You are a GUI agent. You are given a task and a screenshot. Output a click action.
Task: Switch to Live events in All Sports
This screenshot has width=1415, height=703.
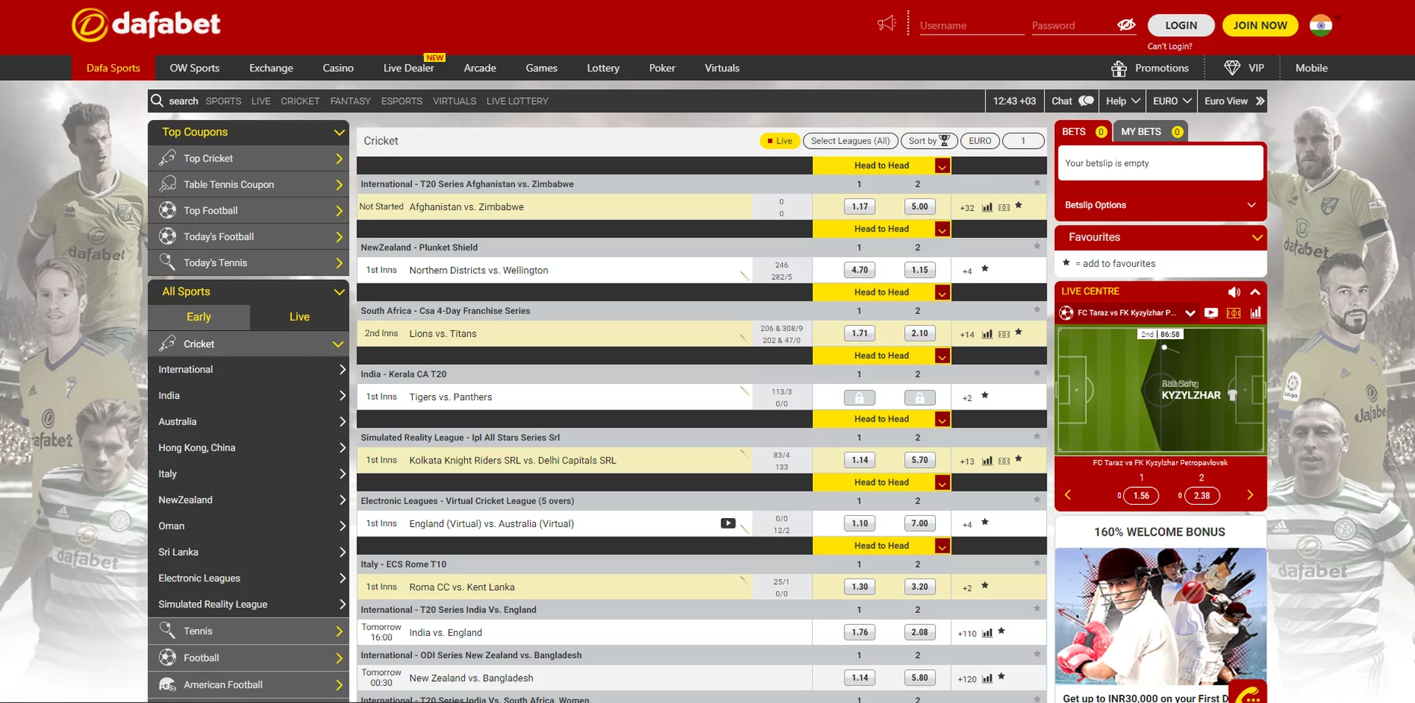[x=299, y=317]
